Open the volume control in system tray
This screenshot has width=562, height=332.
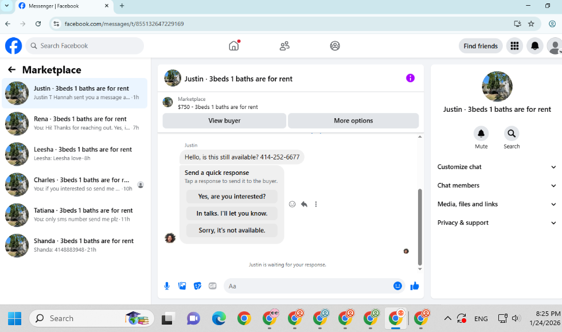coord(516,318)
